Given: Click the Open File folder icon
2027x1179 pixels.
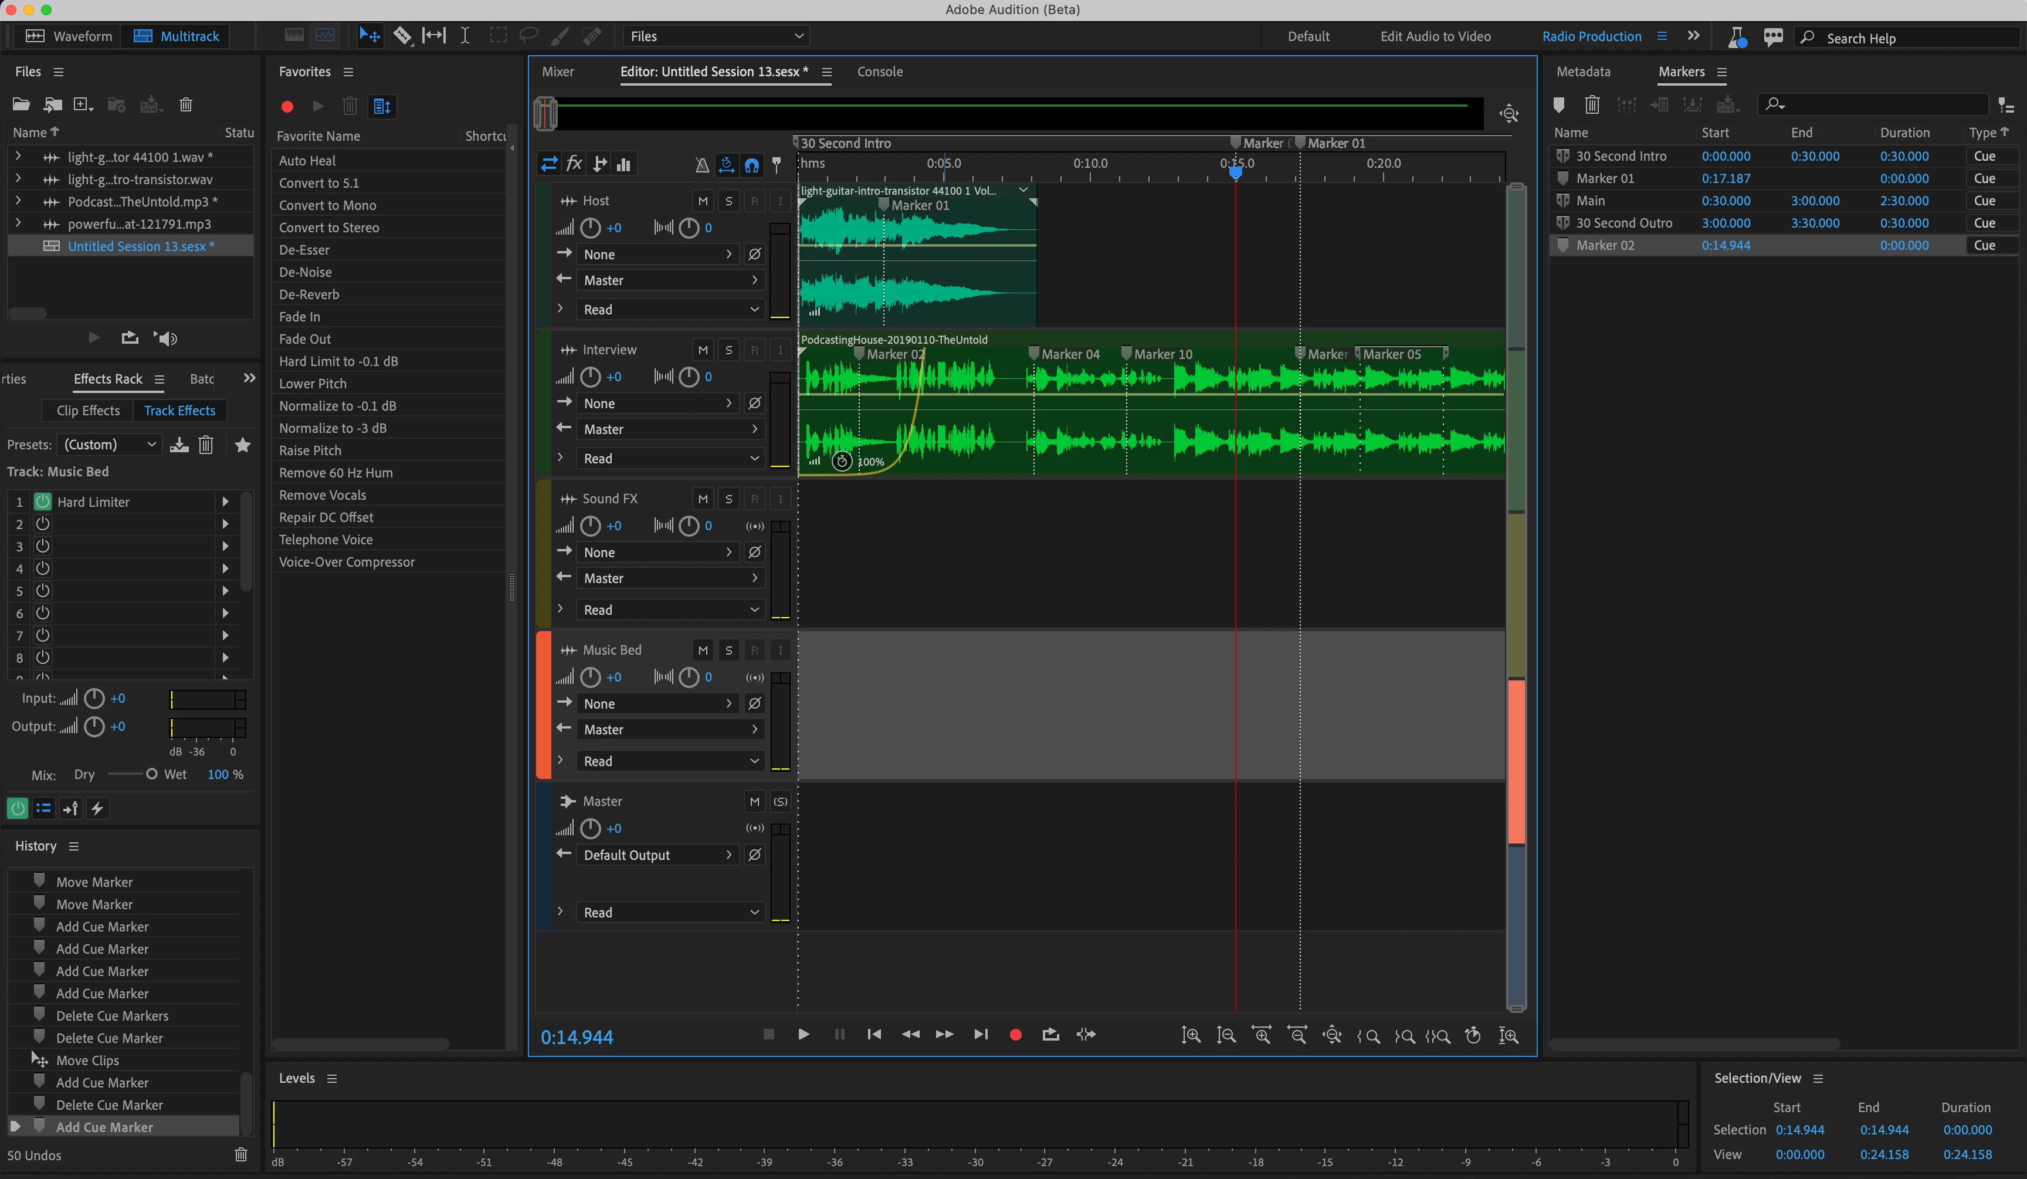Looking at the screenshot, I should tap(22, 104).
